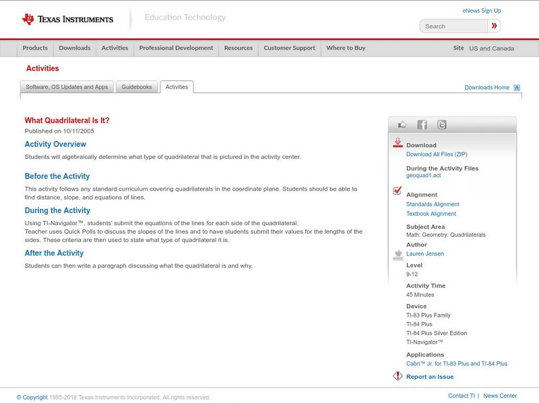The width and height of the screenshot is (539, 403).
Task: Click the TI-83 Plus Family device entry
Action: pos(429,315)
